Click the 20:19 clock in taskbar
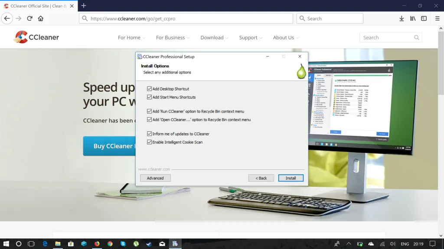This screenshot has width=444, height=249. tap(418, 244)
